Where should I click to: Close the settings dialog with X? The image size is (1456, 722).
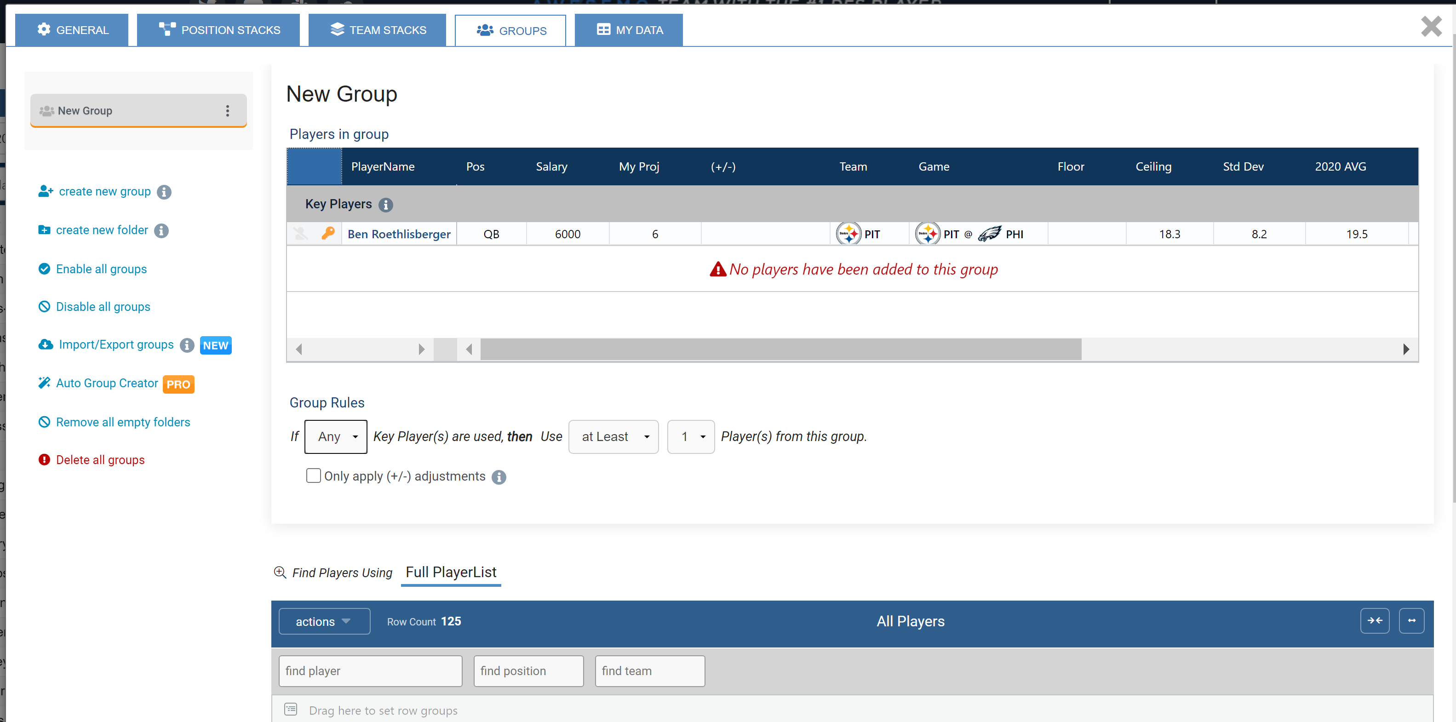point(1431,26)
